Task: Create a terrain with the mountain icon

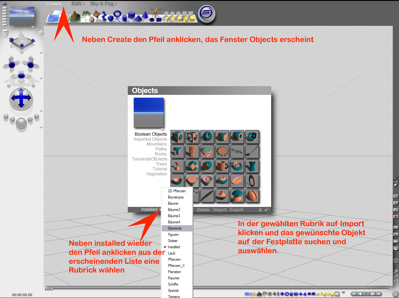Action: [x=75, y=16]
